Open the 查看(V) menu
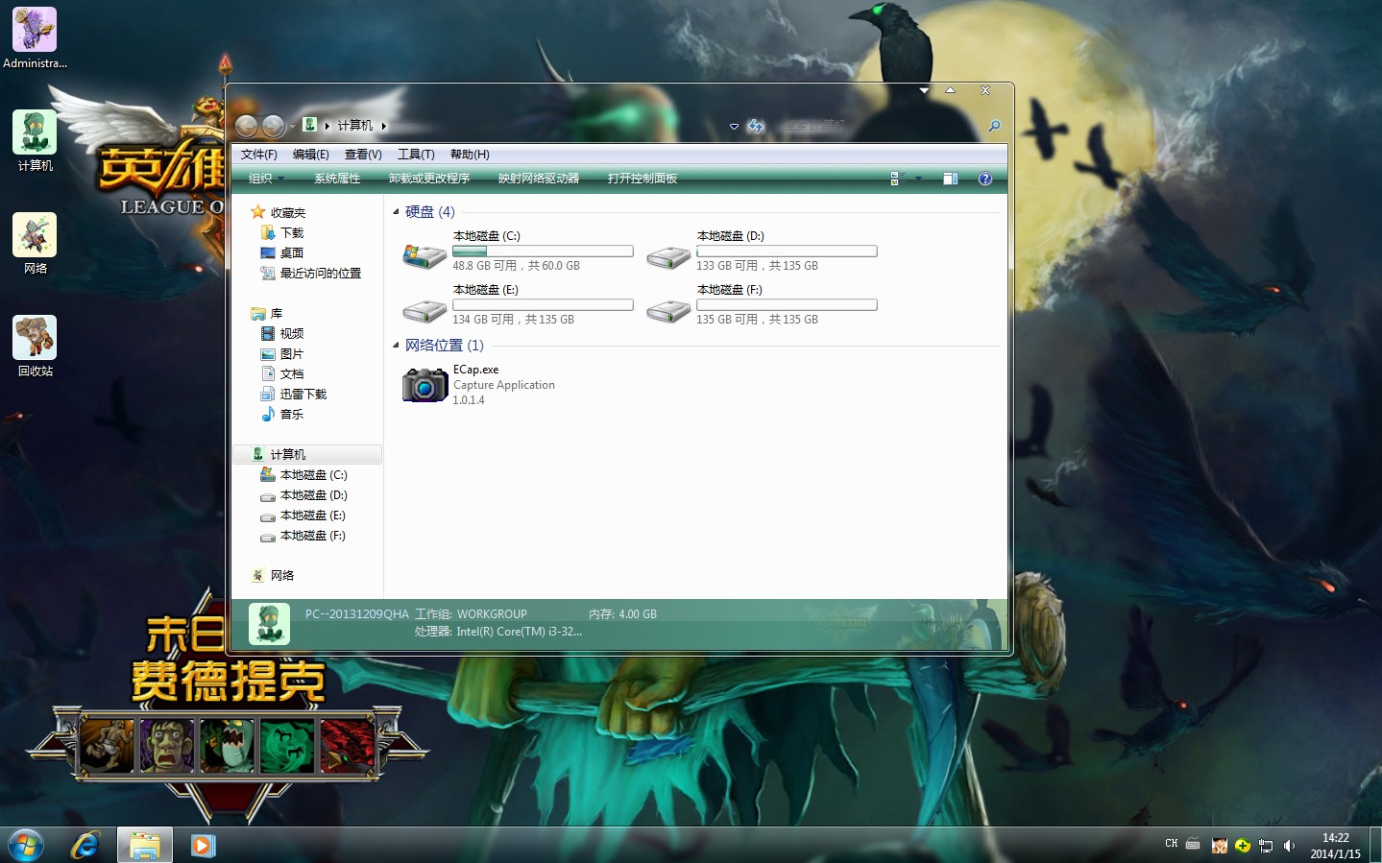 pos(363,155)
